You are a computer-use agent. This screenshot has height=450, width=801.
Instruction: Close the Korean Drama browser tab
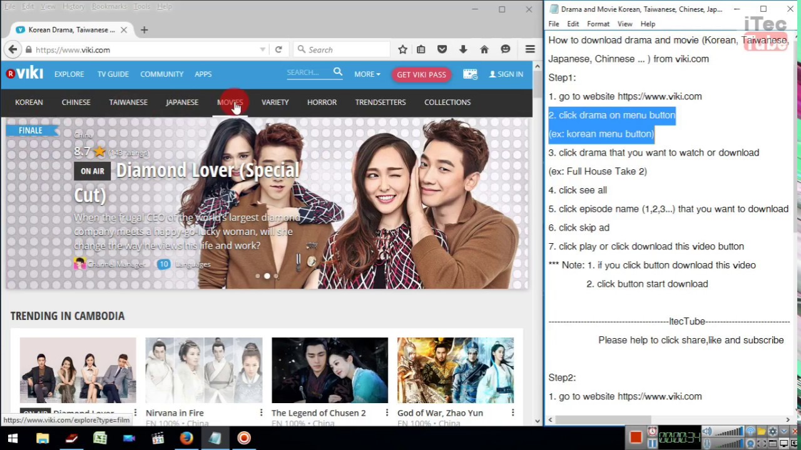[123, 29]
